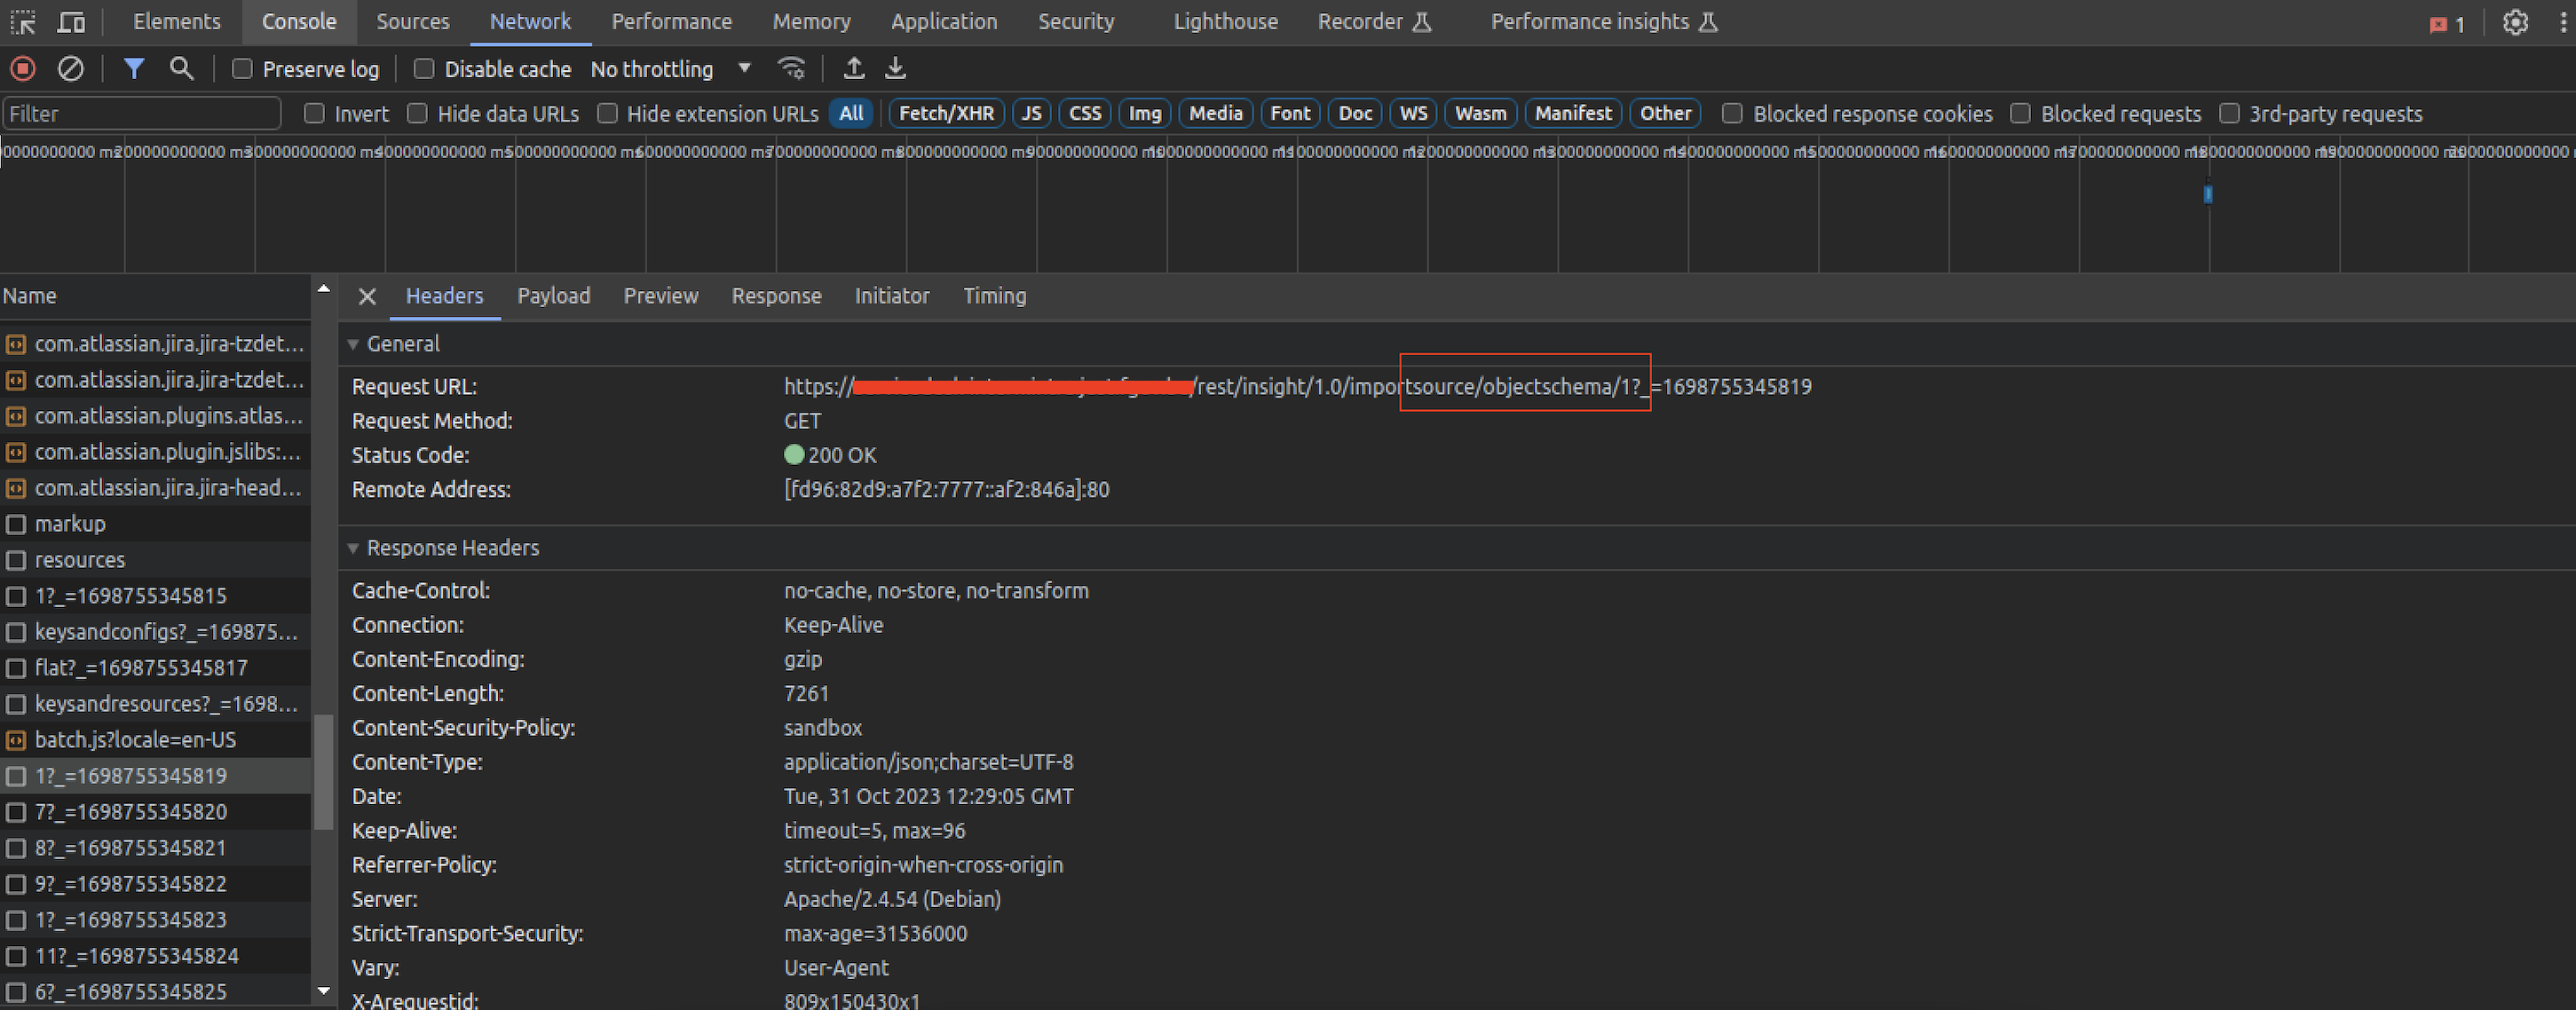Clear the network log

(70, 69)
